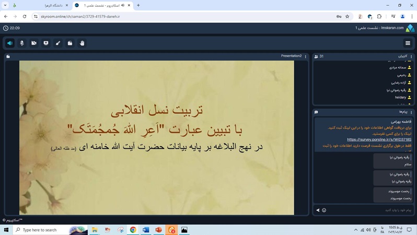417x235 pixels.
Task: Select user رقیه رضوانی نیا in users list
Action: pyautogui.click(x=396, y=90)
